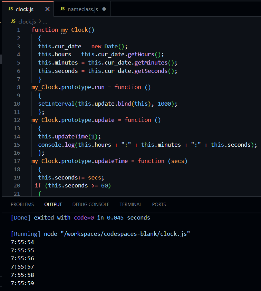The image size is (261, 291).
Task: Click the JS icon on clock.js tab
Action: [x=11, y=9]
